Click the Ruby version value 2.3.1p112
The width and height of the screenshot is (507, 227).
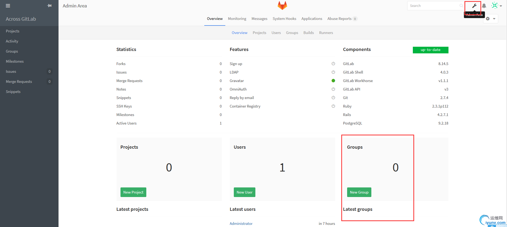(440, 106)
